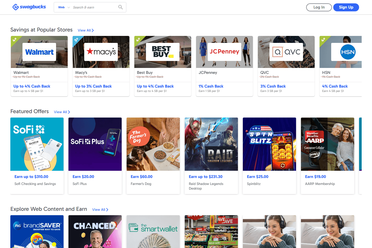Image resolution: width=372 pixels, height=248 pixels.
Task: Open the Spin Blitz offer image
Action: [269, 144]
